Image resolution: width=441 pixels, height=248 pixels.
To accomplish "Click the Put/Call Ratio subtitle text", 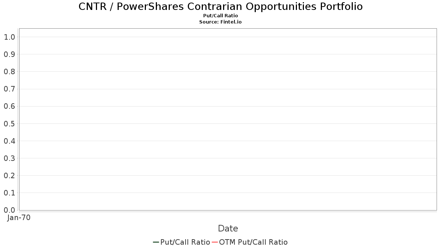I will (220, 16).
